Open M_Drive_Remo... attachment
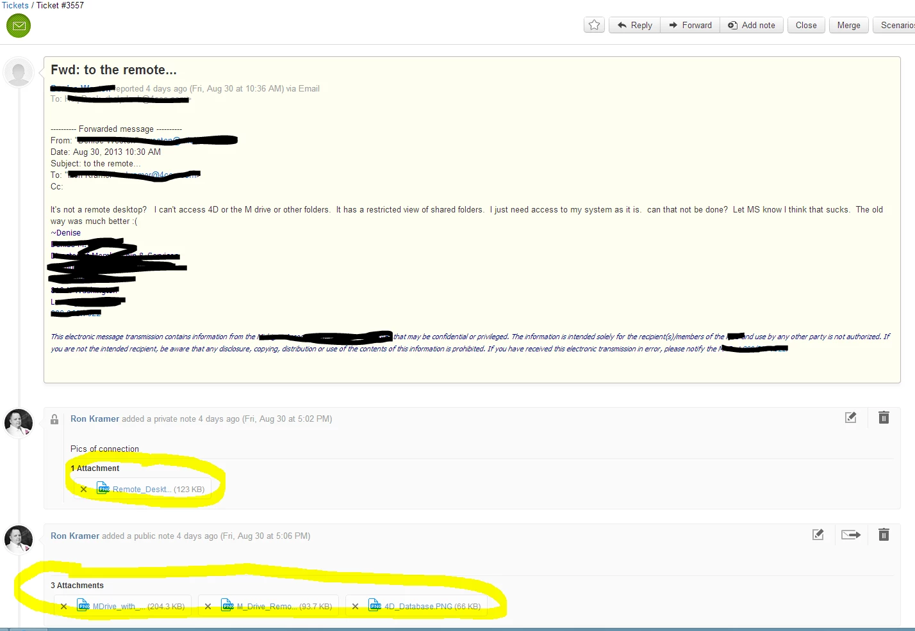The image size is (915, 631). [267, 607]
